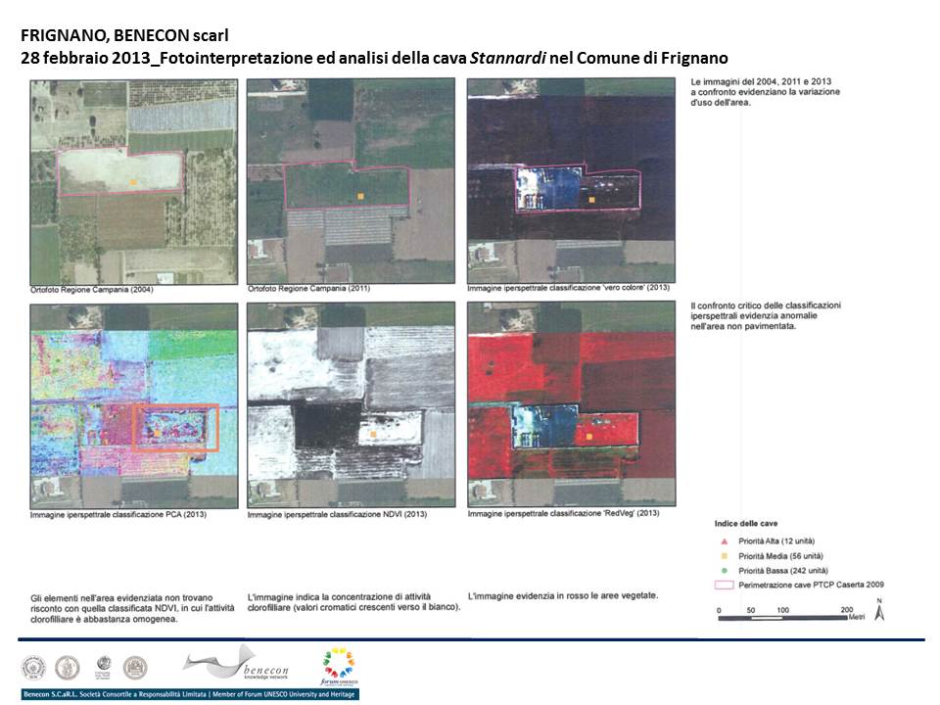Click the subtitle starting '28 febbraio 2013_Fotointerpretazione'
Screen dimensions: 940x705
tap(374, 58)
